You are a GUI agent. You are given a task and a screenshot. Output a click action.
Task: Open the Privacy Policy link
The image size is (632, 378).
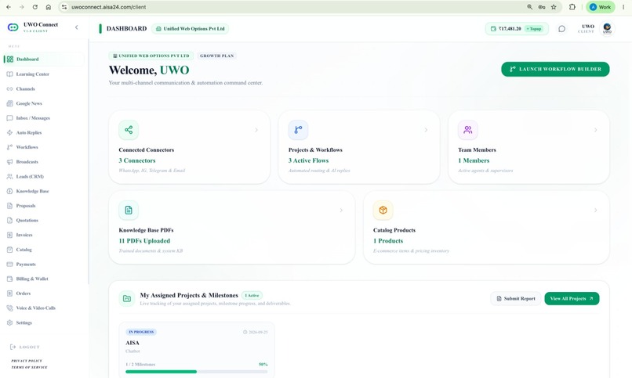pyautogui.click(x=27, y=361)
